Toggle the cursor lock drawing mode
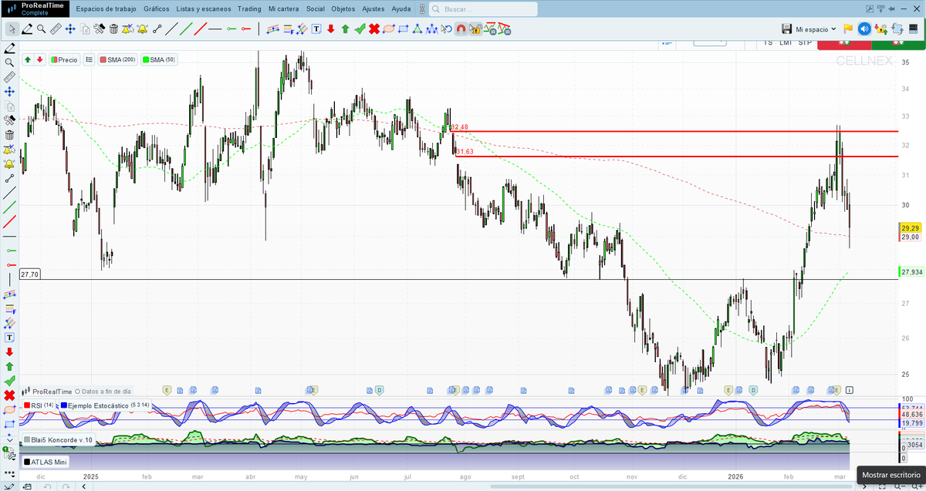 point(475,29)
